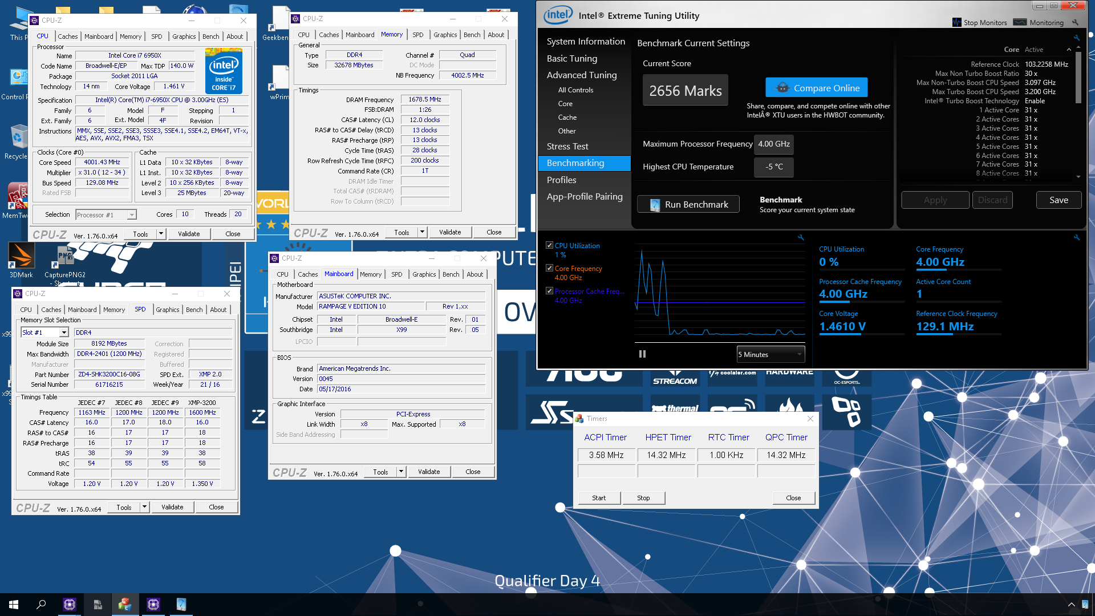Open Monitoring view icon in XTU
Image resolution: width=1095 pixels, height=616 pixels.
click(x=1020, y=22)
